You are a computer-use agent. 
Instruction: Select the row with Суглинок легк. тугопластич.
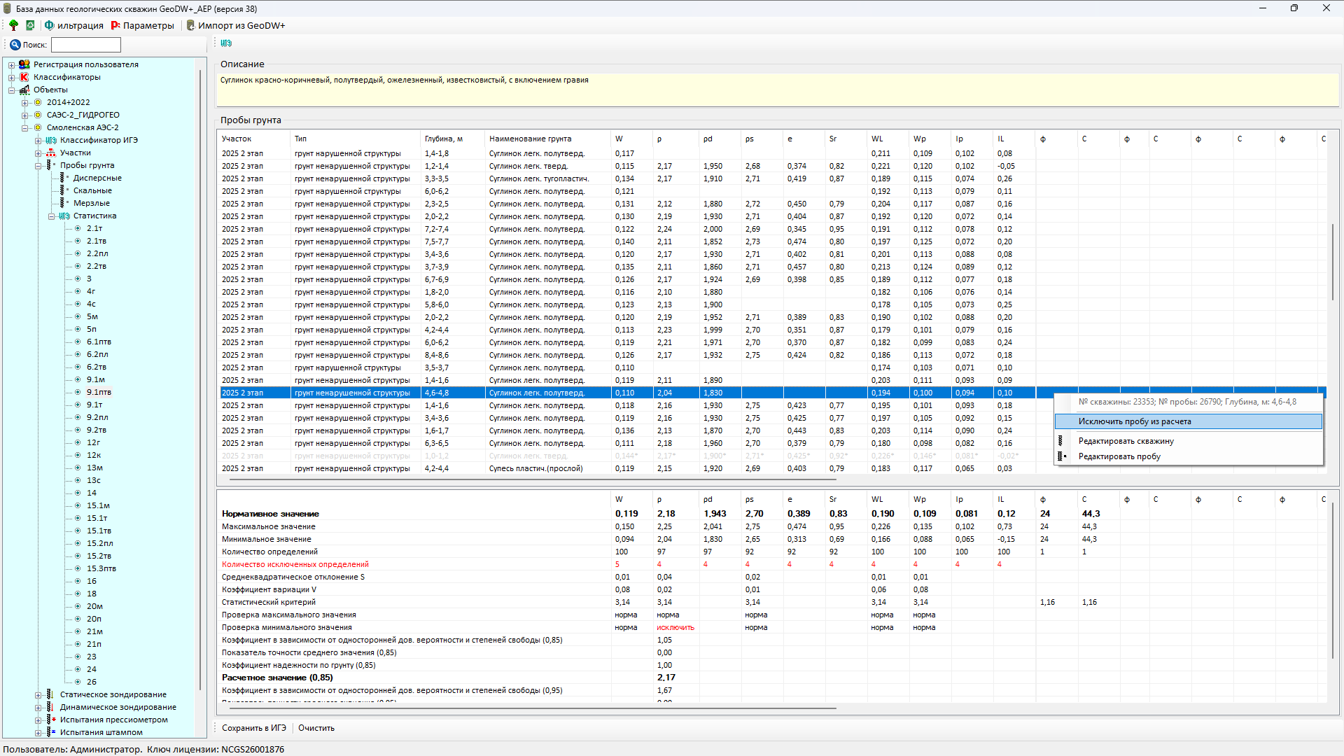[773, 178]
